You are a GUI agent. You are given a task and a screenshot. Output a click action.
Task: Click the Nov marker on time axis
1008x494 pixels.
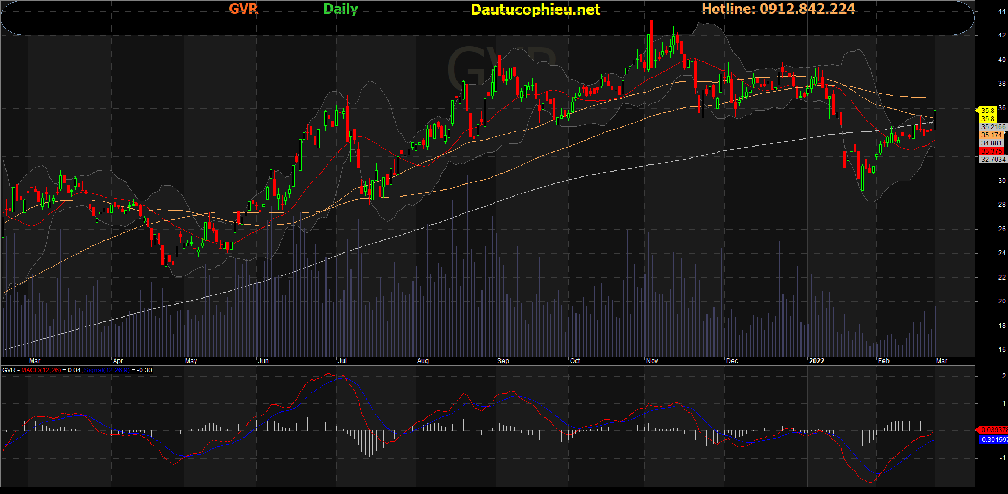point(652,361)
